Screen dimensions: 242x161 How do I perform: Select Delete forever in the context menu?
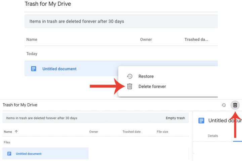tap(152, 87)
